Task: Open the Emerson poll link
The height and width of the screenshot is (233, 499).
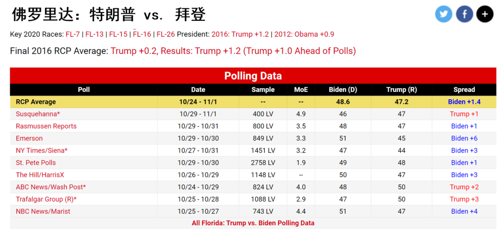Action: point(29,139)
